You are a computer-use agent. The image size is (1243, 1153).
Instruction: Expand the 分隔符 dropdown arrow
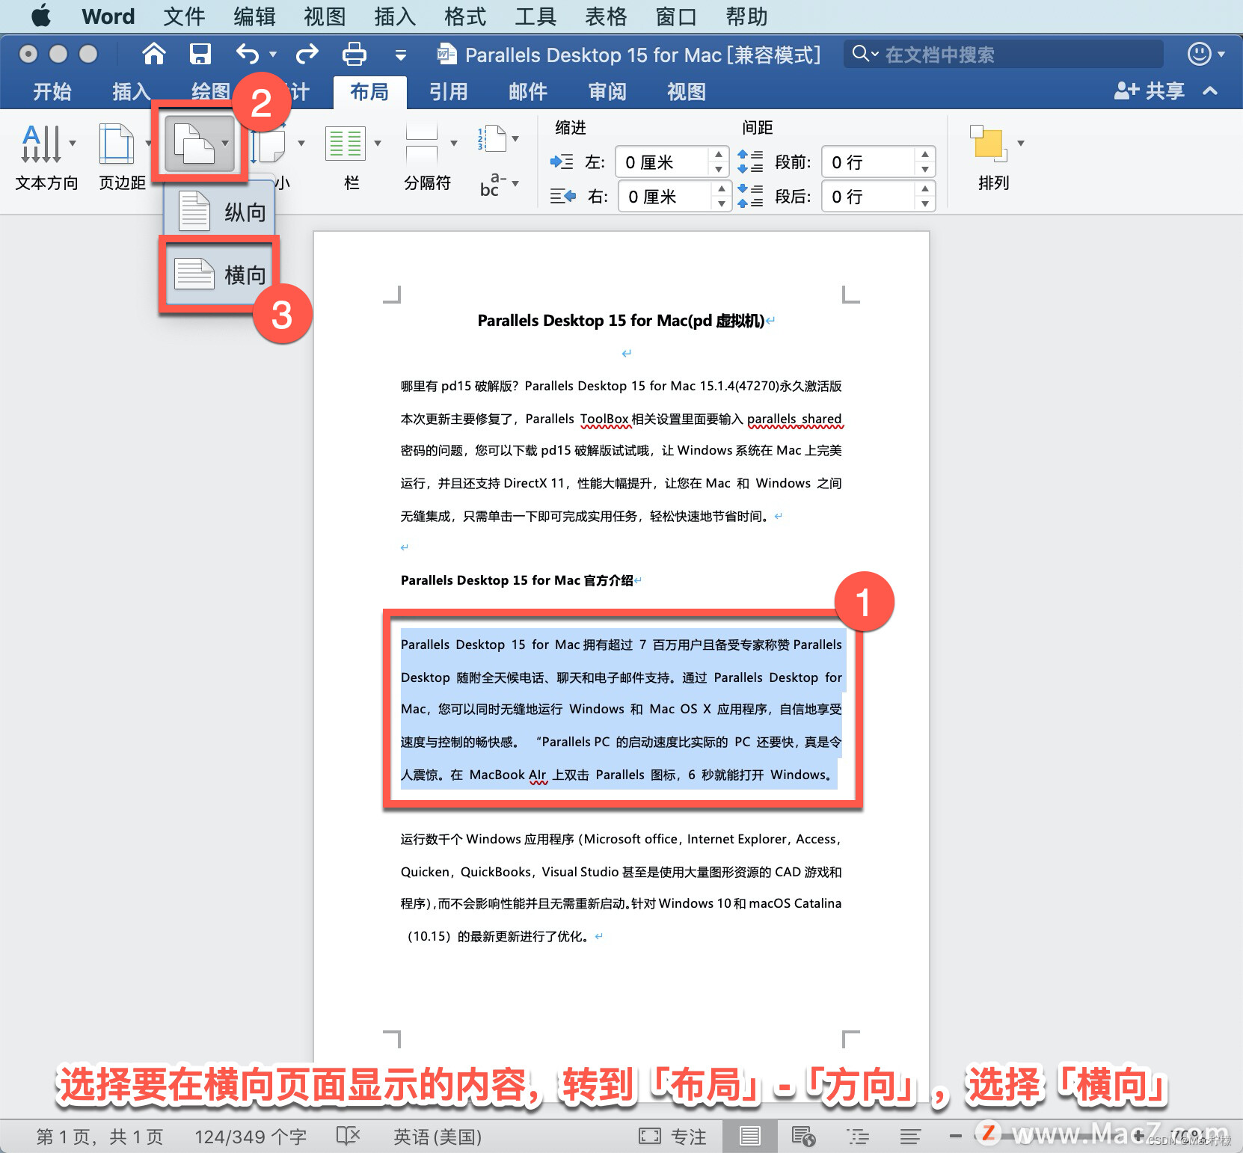[x=454, y=143]
